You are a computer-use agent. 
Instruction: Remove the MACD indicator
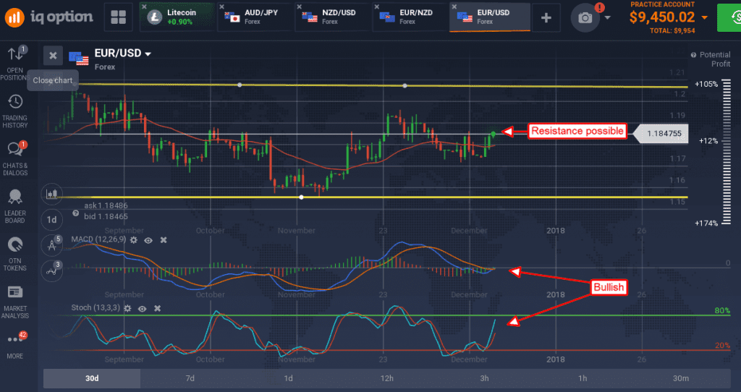[x=164, y=240]
